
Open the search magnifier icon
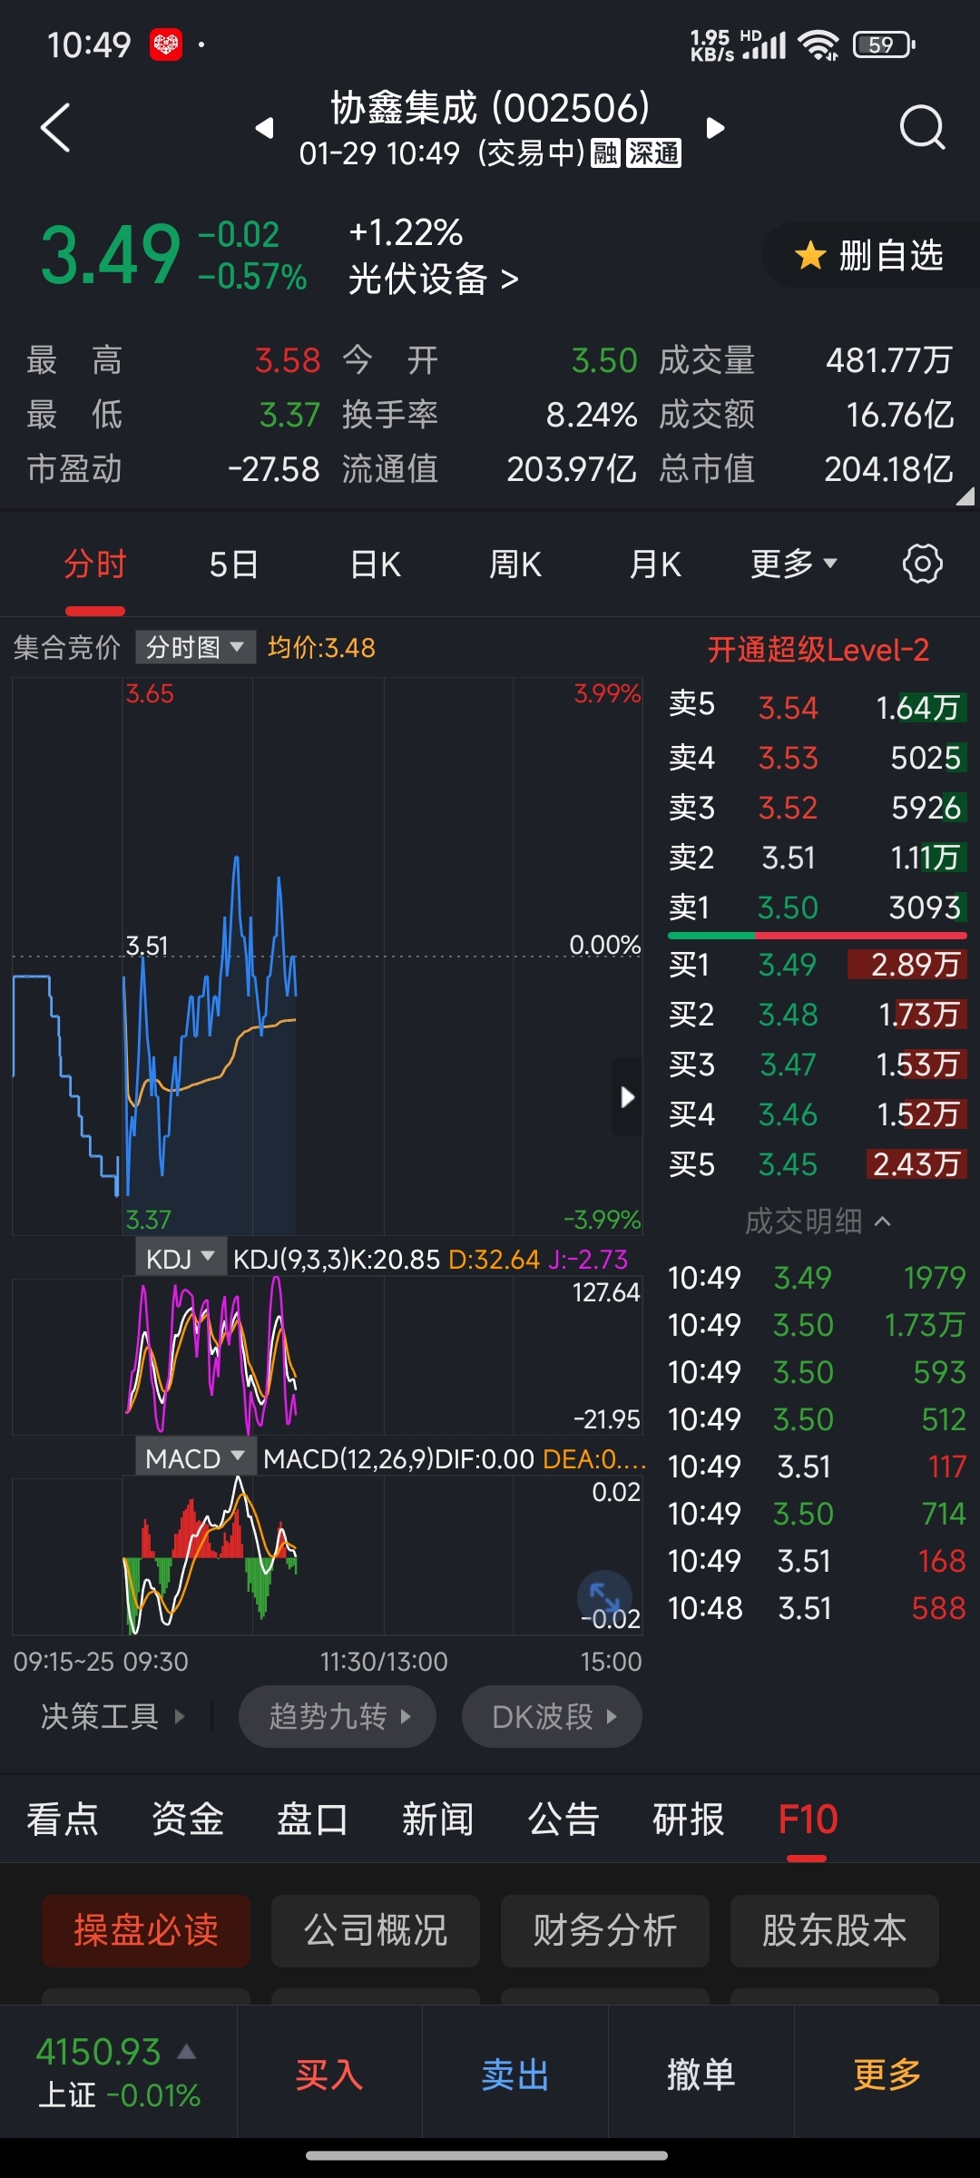pos(922,127)
